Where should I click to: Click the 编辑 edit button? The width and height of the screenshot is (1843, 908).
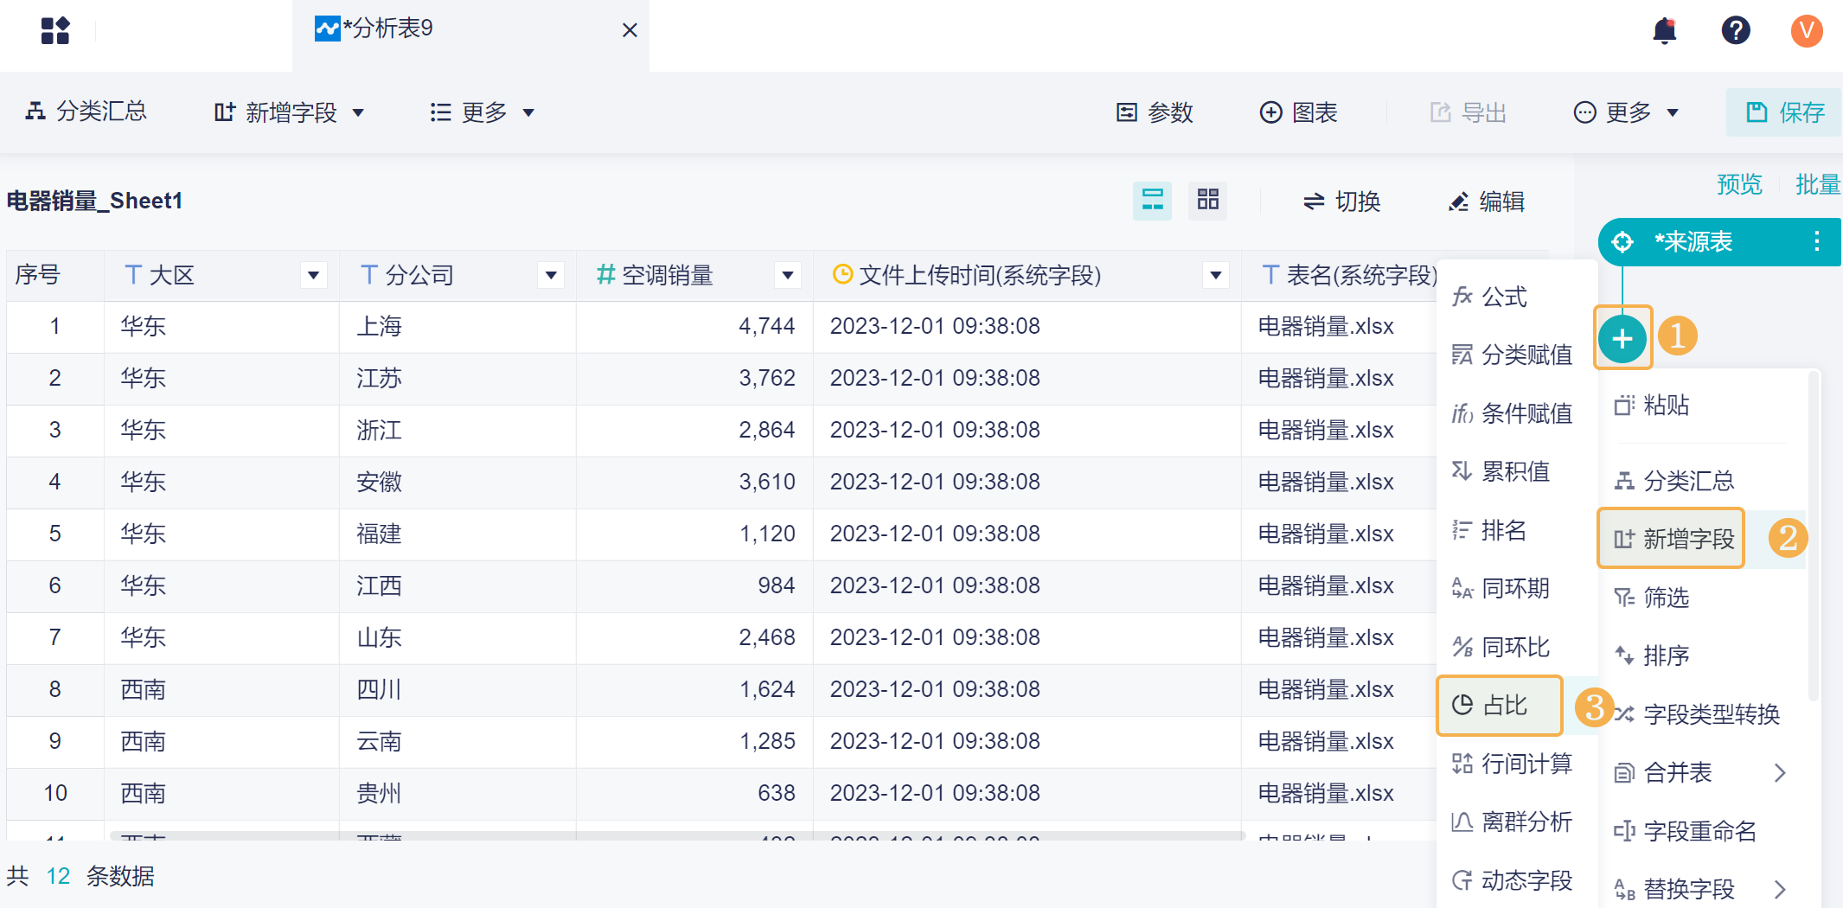(1486, 201)
